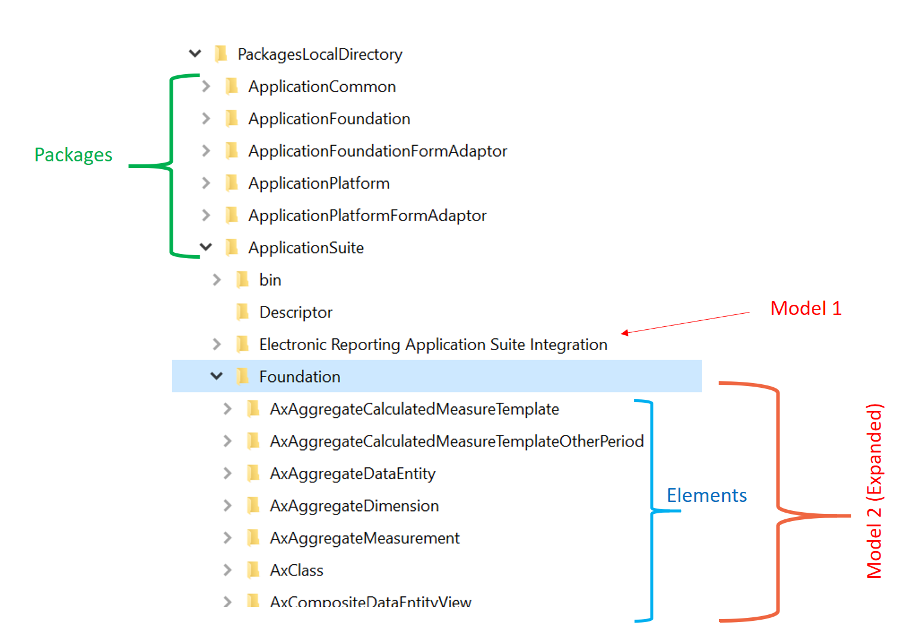Click the Descriptor folder icon
Viewport: 914px width, 640px height.
(x=243, y=312)
